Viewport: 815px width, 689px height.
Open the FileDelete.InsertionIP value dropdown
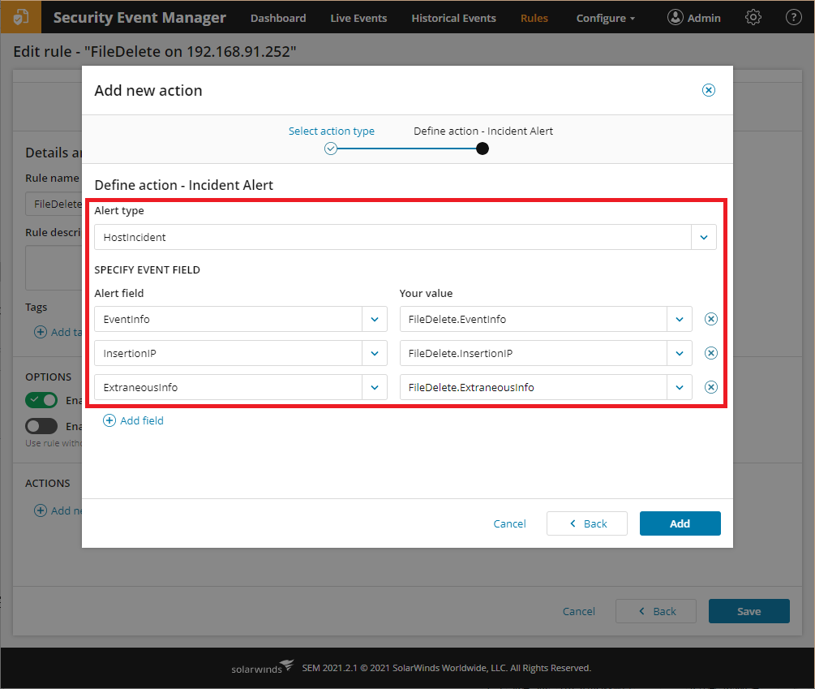point(680,353)
